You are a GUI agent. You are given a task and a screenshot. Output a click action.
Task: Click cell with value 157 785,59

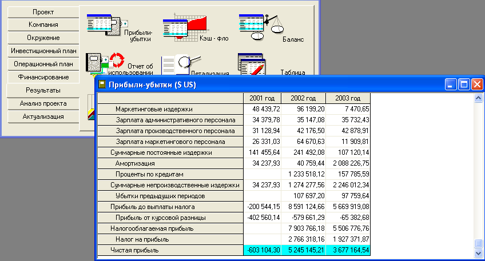[x=348, y=174]
